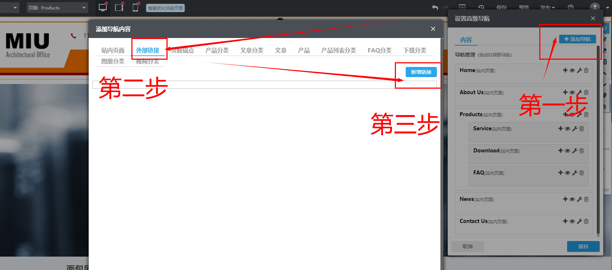Open the FAQ分类 tab

(x=380, y=50)
